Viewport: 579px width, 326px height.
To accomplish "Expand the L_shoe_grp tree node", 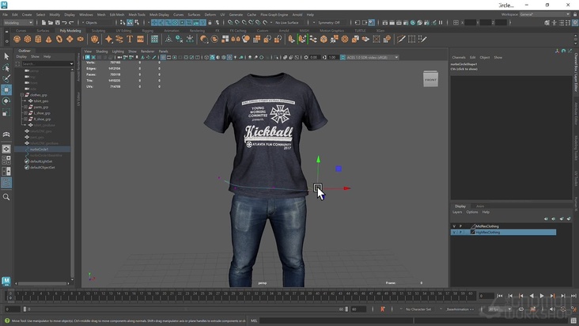I will coord(25,113).
